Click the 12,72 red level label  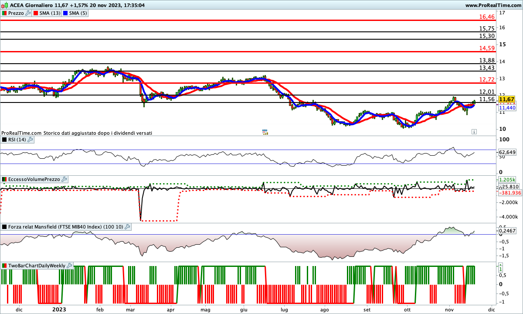coord(487,79)
